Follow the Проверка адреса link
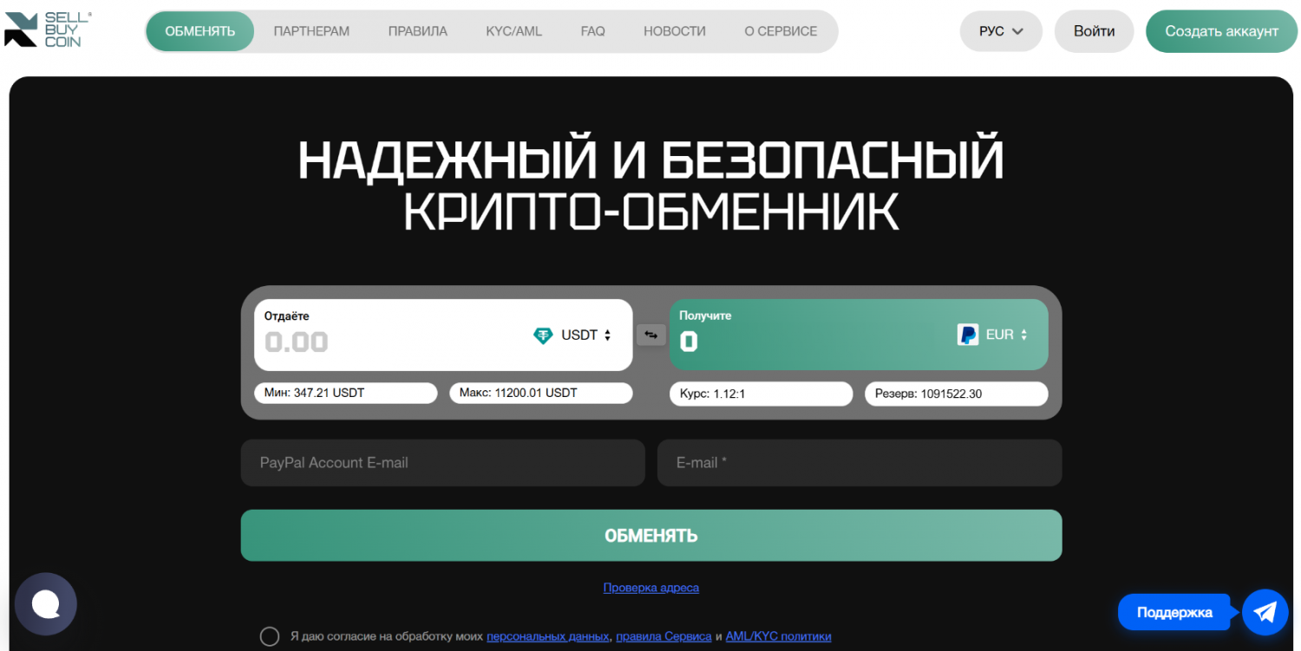The height and width of the screenshot is (651, 1301). point(651,588)
